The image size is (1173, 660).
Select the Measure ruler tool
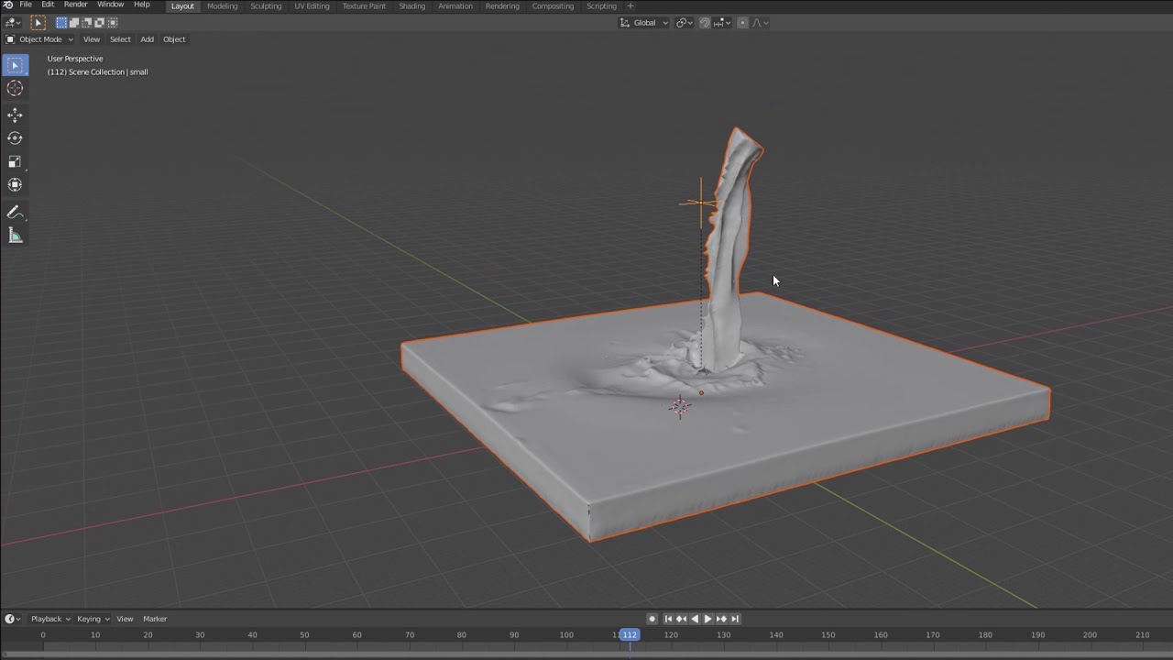click(15, 236)
